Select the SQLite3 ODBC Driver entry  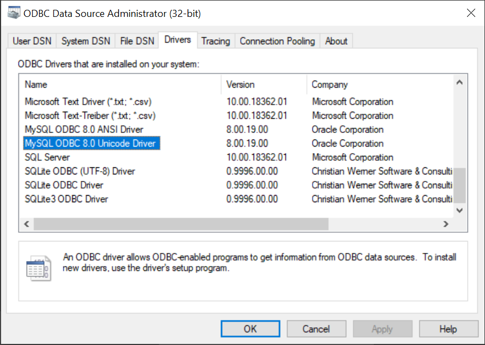pyautogui.click(x=66, y=199)
